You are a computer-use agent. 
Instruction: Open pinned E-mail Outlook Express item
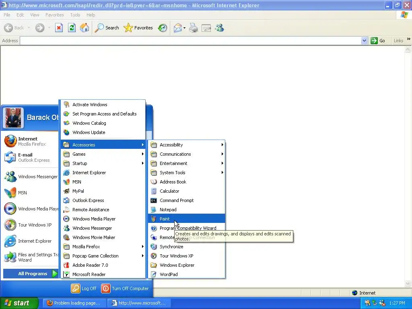[31, 157]
